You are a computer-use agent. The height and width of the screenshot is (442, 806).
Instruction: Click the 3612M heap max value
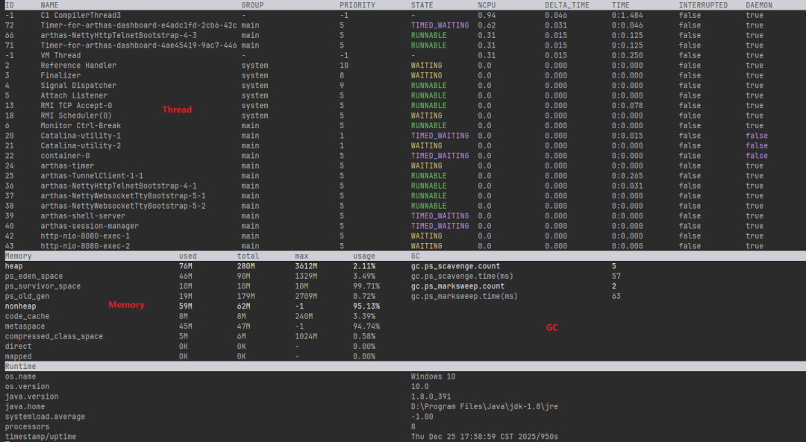pos(307,266)
